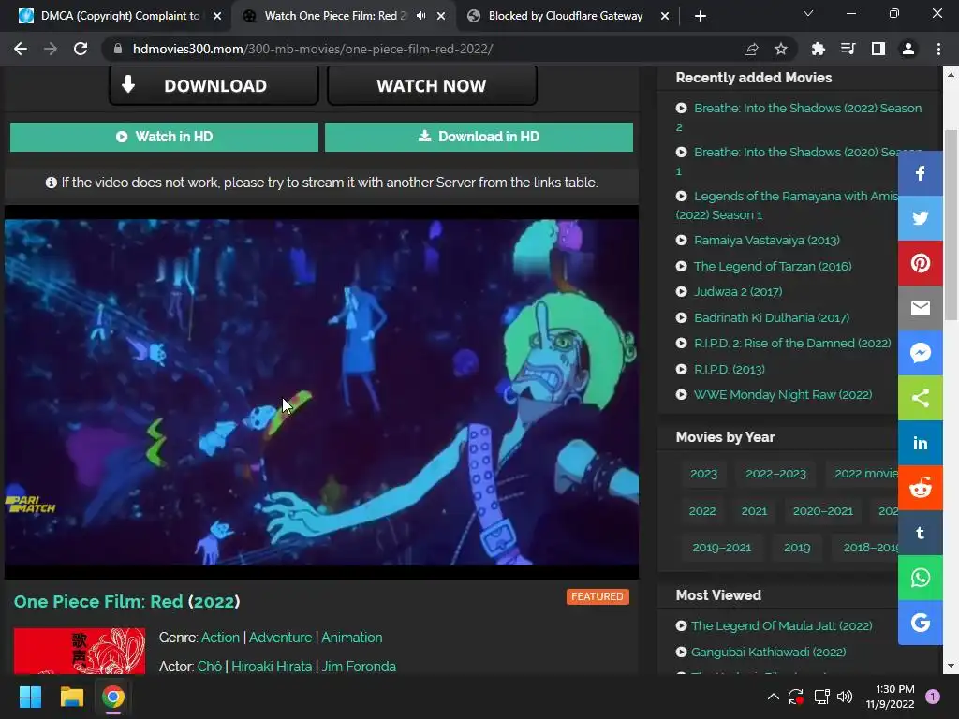
Task: Share on Twitter via sidebar icon
Action: click(x=920, y=218)
